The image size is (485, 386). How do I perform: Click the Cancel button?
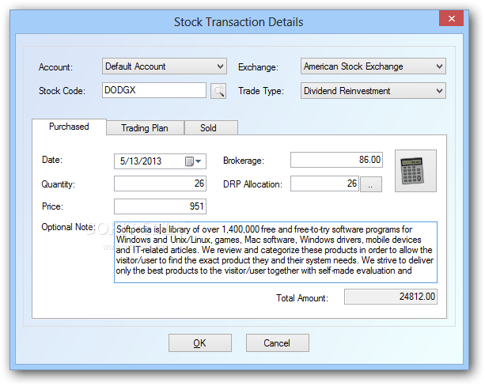[x=277, y=342]
